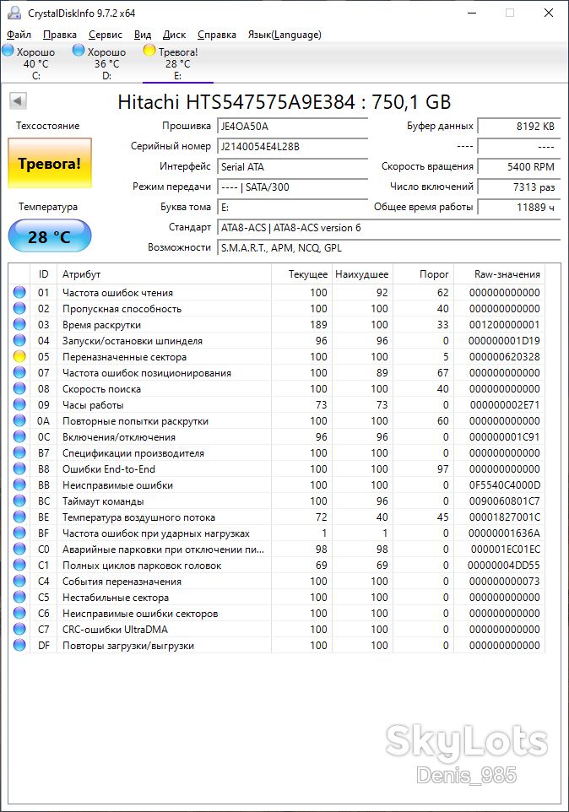Click status icon for Частота ошибок при ударных нагрузках
This screenshot has height=812, width=569.
[x=19, y=533]
